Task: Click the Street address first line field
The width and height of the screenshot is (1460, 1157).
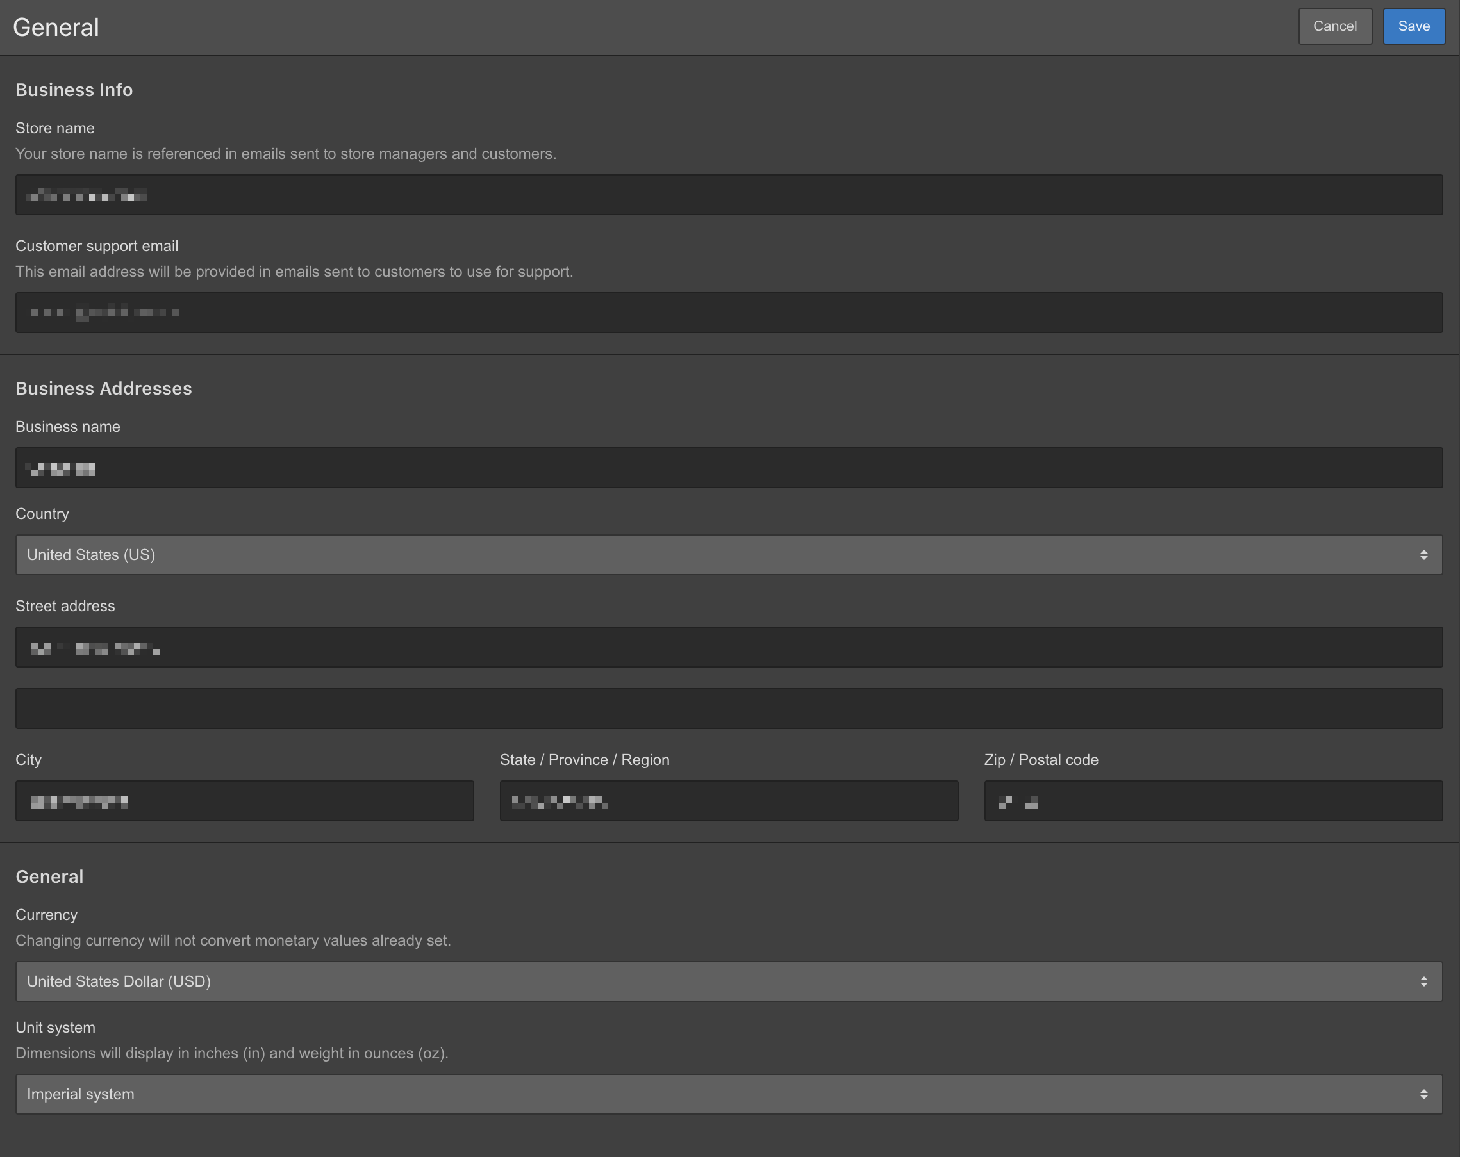Action: 729,648
